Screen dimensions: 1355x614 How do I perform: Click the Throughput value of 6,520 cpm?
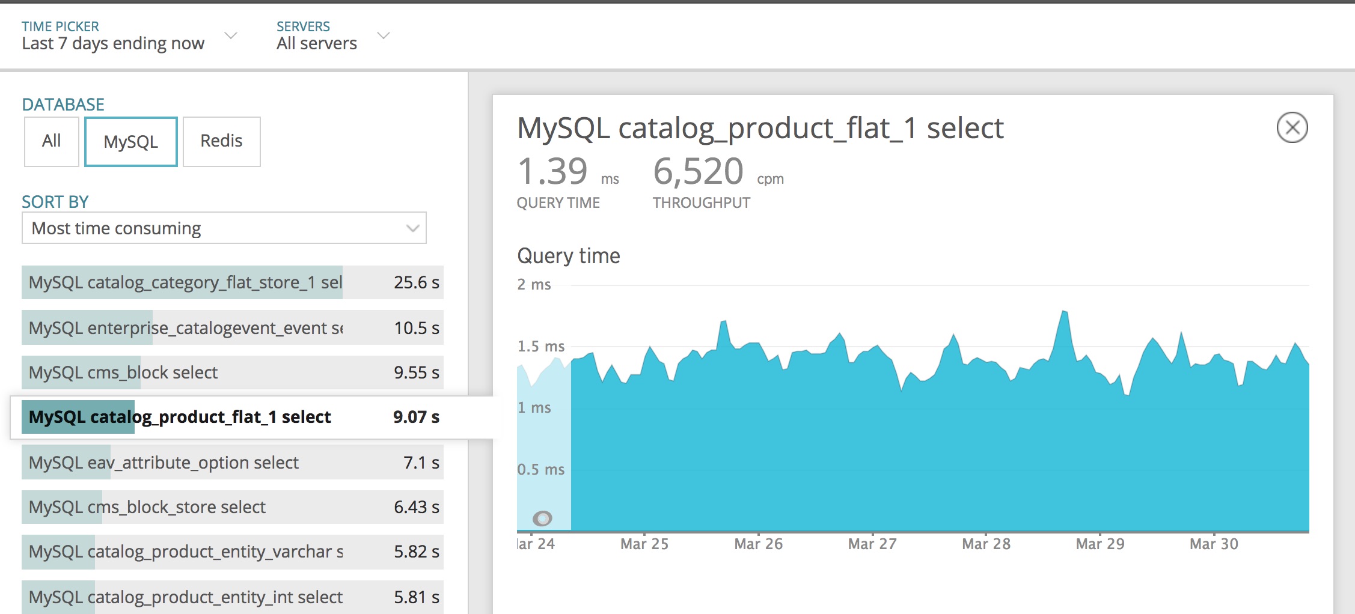697,171
